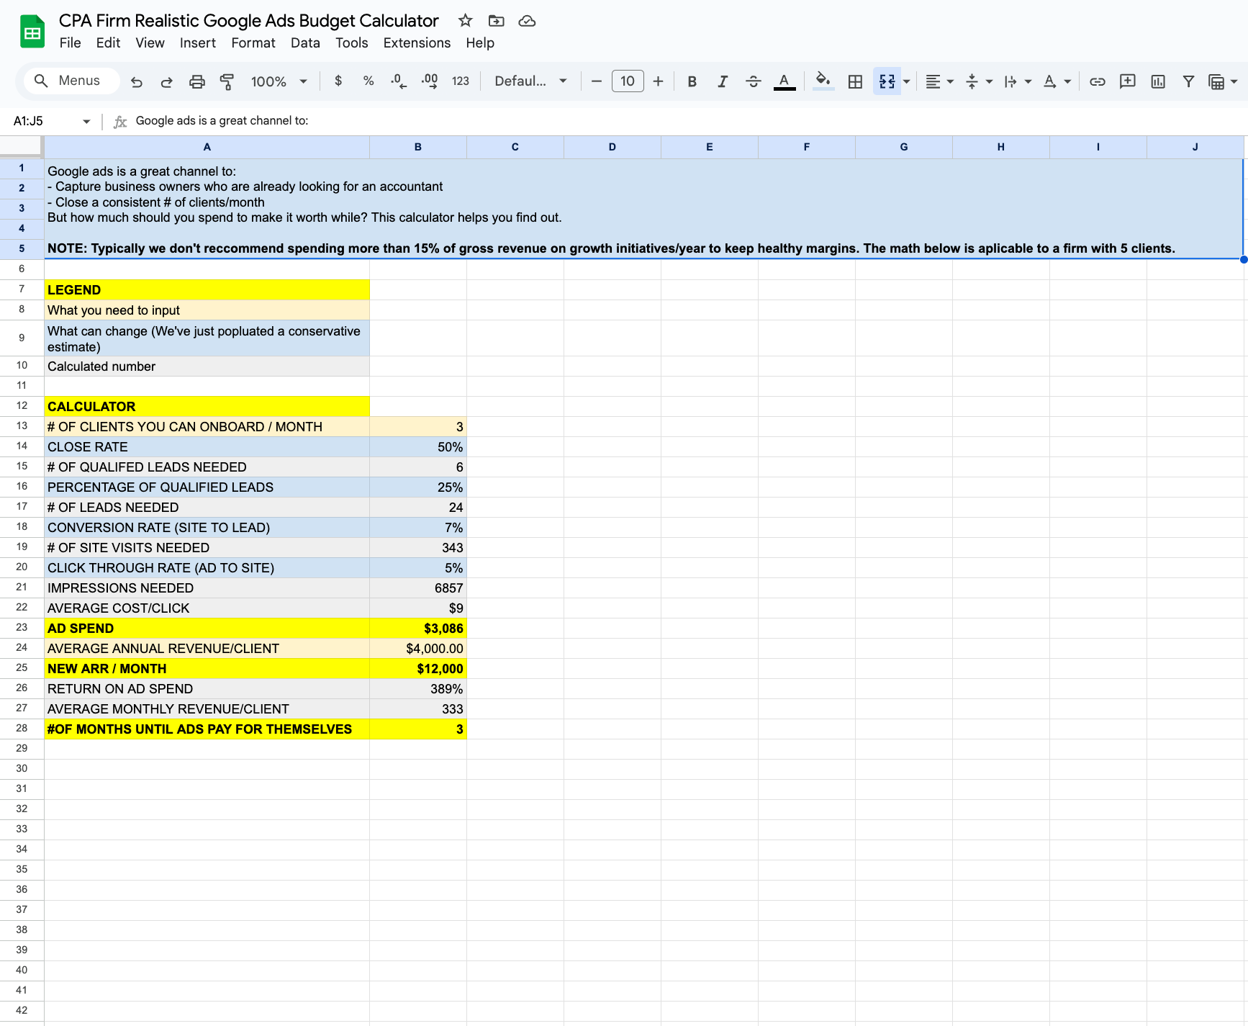Select the CLOSE RATE 50% cell

[418, 447]
